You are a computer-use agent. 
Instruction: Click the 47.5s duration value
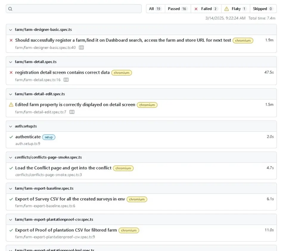(x=269, y=72)
